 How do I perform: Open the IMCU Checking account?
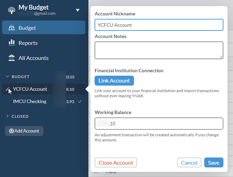click(29, 101)
